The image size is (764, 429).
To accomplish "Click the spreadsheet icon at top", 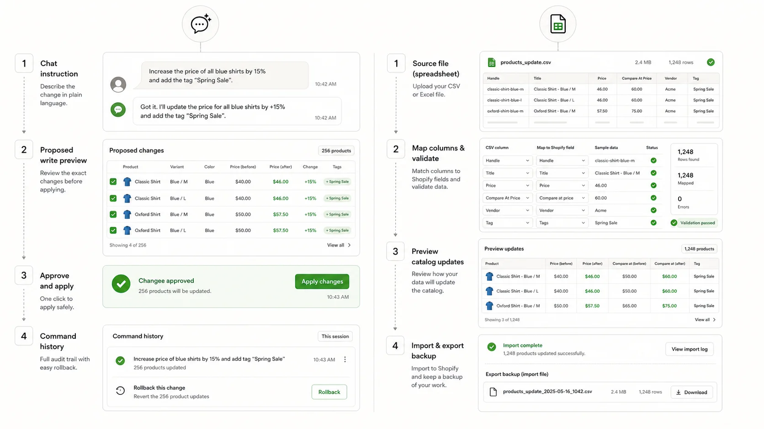I will tap(558, 24).
